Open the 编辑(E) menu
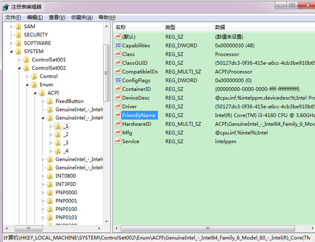The image size is (315, 242). [35, 17]
